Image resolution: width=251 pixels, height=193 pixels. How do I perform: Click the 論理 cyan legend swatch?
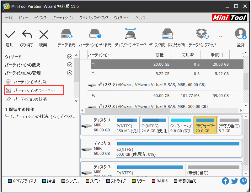[44, 181]
